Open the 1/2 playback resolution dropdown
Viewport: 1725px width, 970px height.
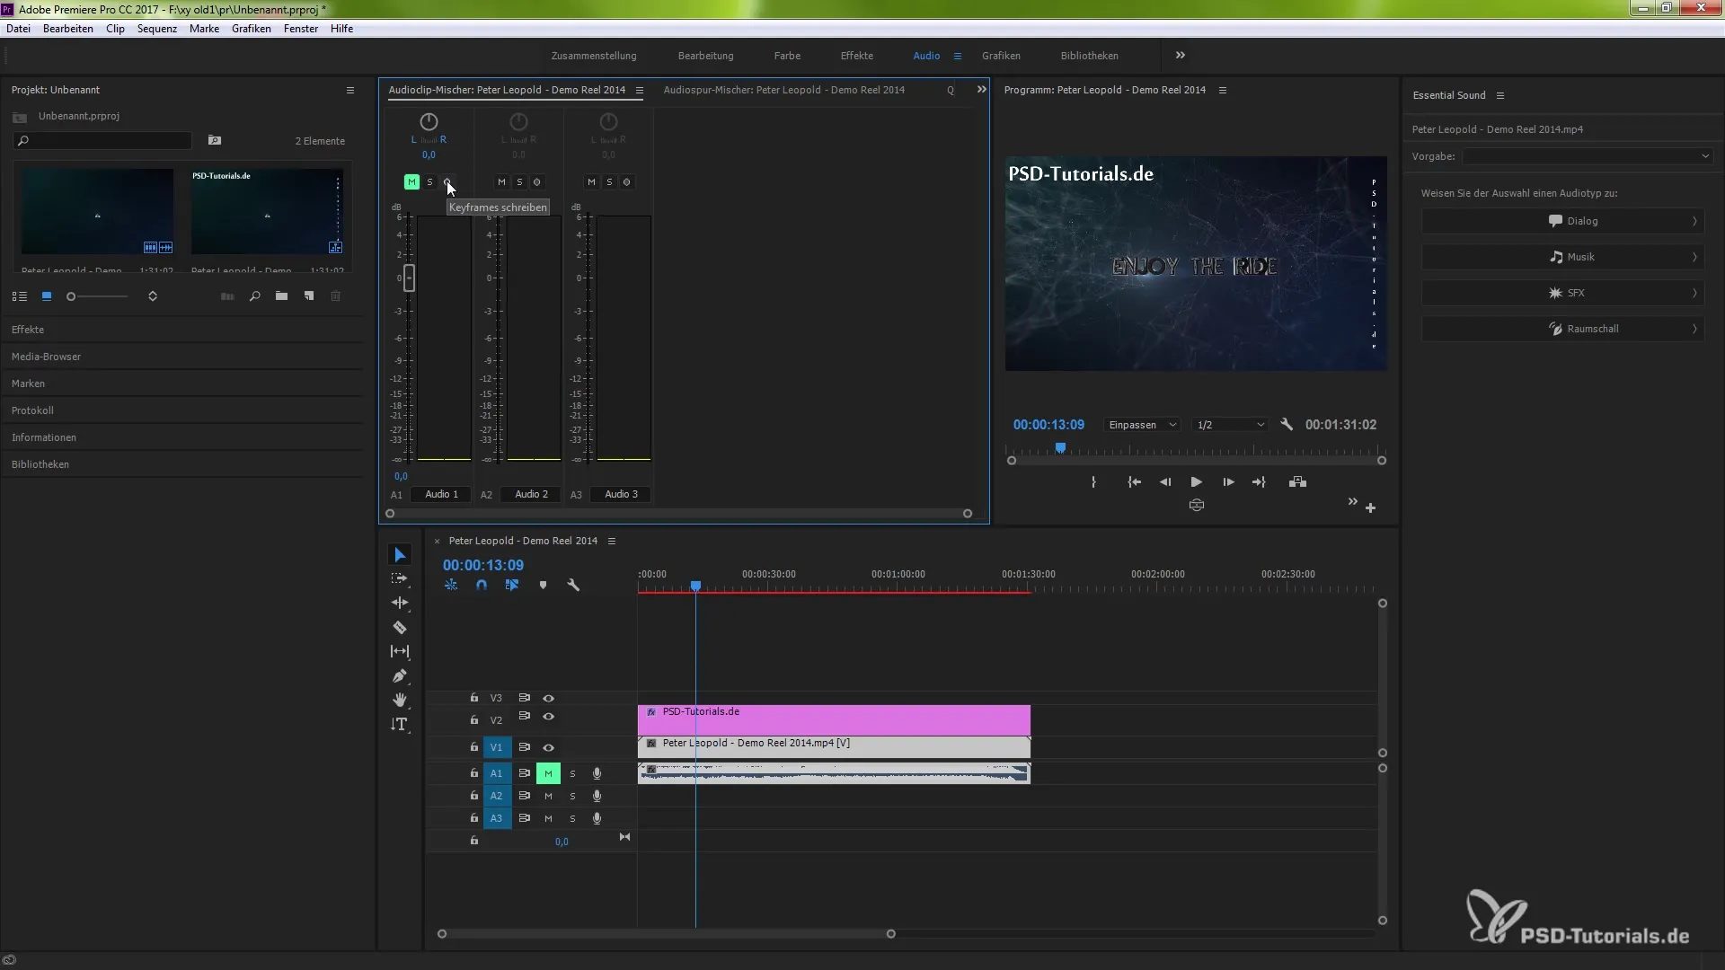coord(1230,425)
